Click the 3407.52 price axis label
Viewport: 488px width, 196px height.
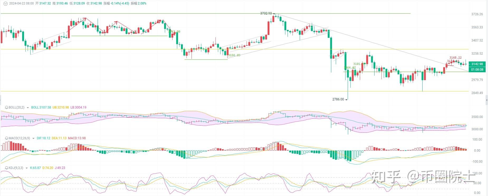(x=477, y=40)
